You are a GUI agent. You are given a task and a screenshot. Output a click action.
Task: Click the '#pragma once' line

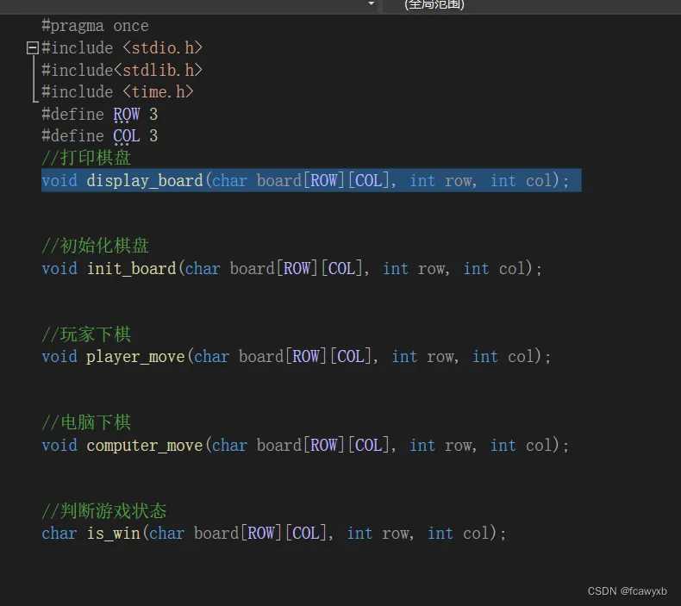(95, 26)
